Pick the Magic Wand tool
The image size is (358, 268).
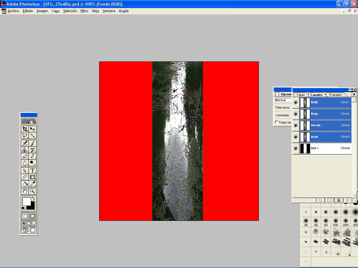[32, 136]
